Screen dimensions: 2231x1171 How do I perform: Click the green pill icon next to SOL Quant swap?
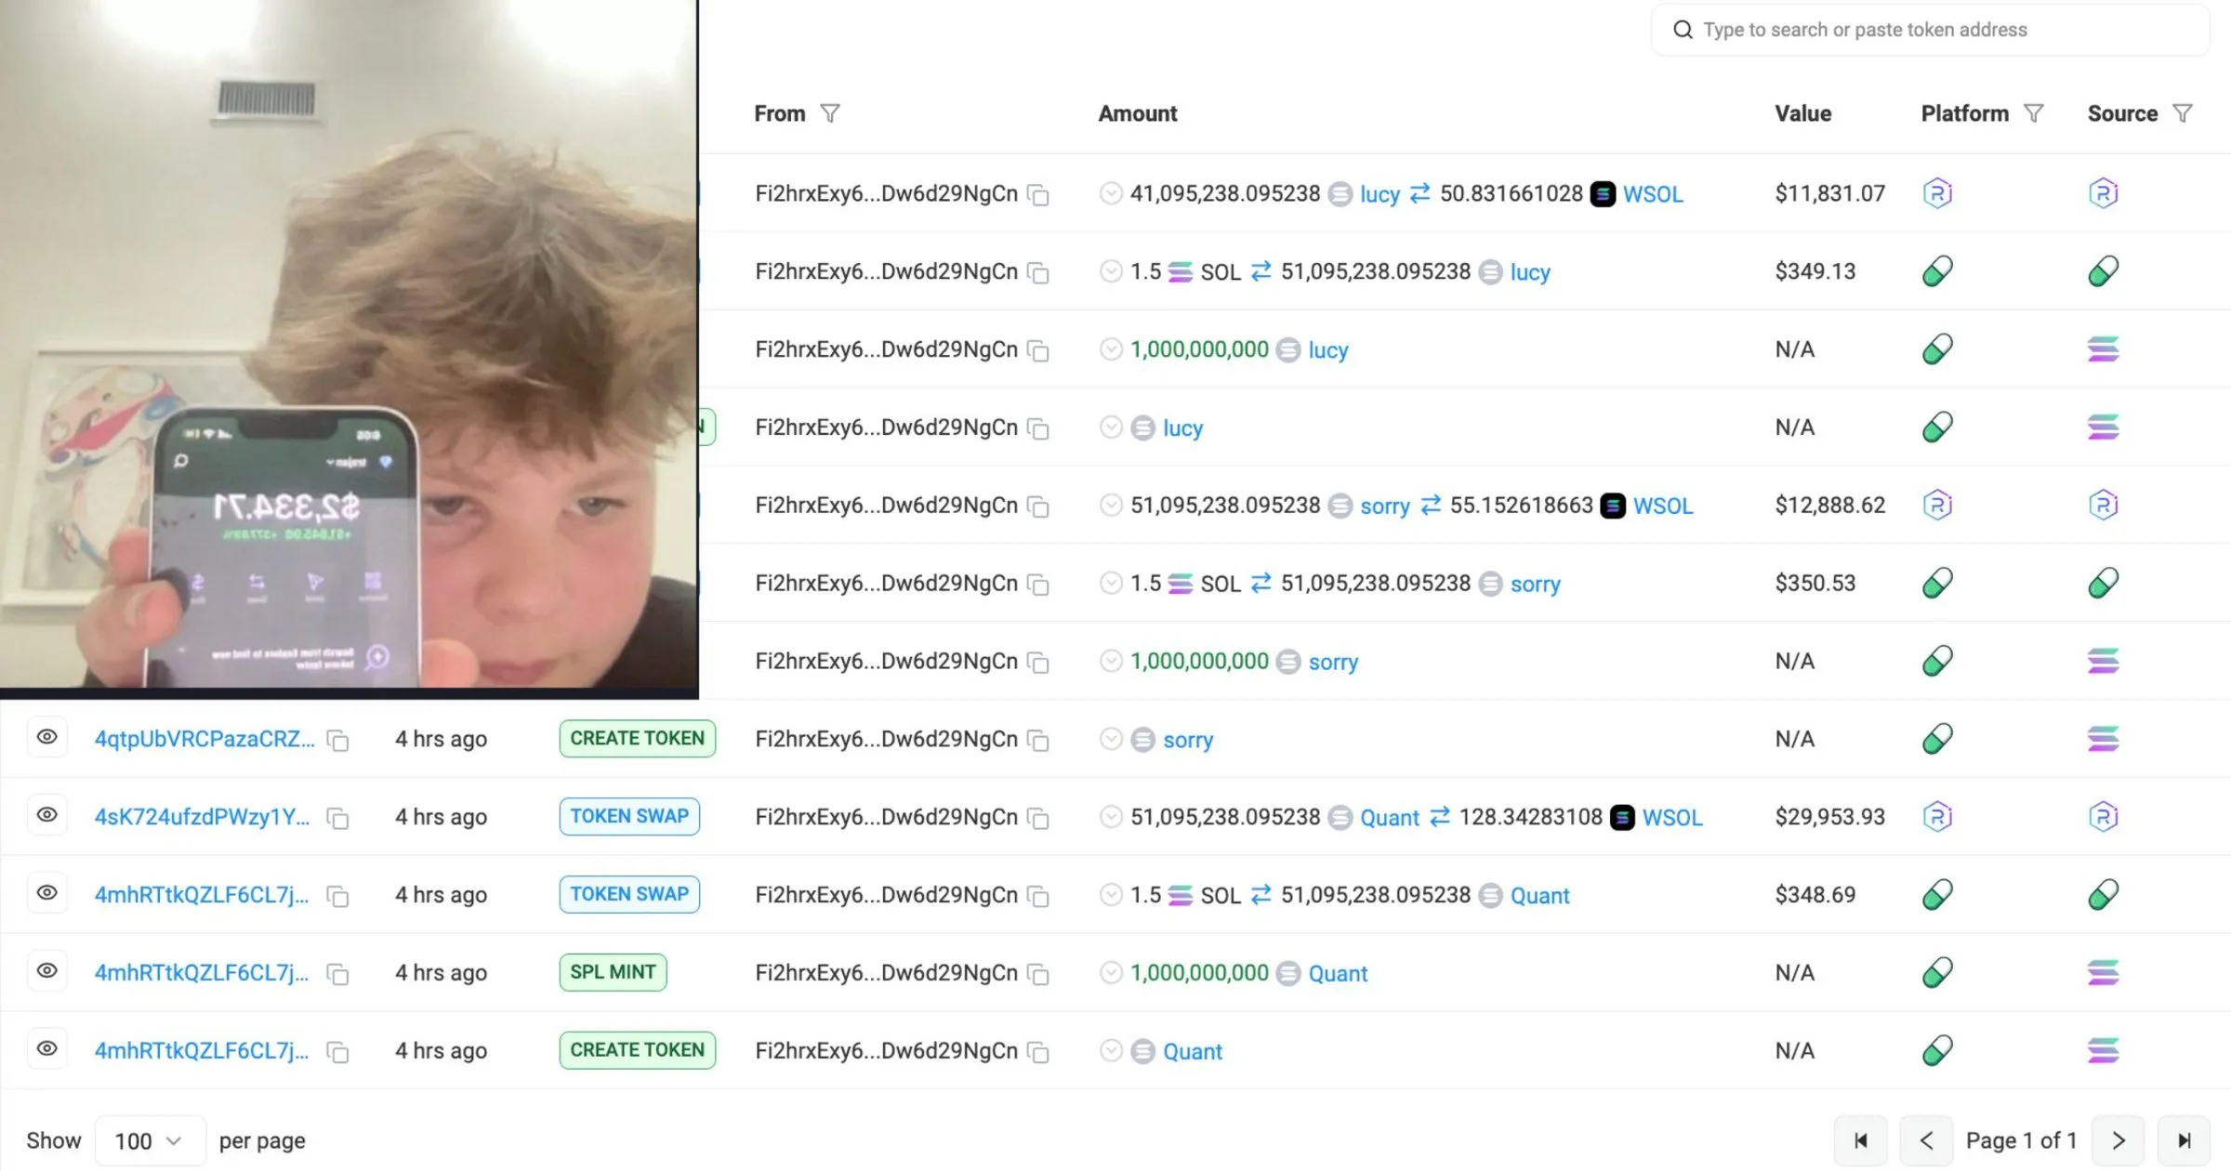pos(1937,894)
